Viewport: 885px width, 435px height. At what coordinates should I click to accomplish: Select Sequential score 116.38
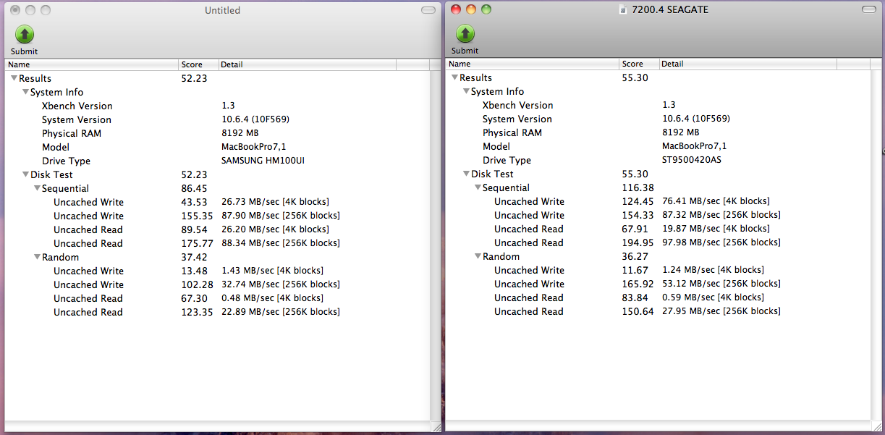tap(638, 187)
